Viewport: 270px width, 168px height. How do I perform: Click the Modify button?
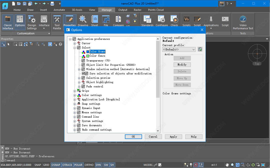tap(182, 65)
